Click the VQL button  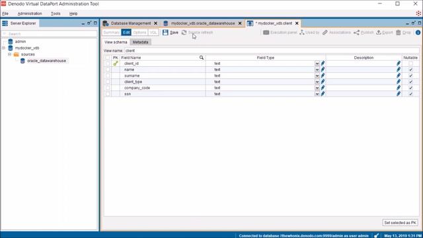153,32
